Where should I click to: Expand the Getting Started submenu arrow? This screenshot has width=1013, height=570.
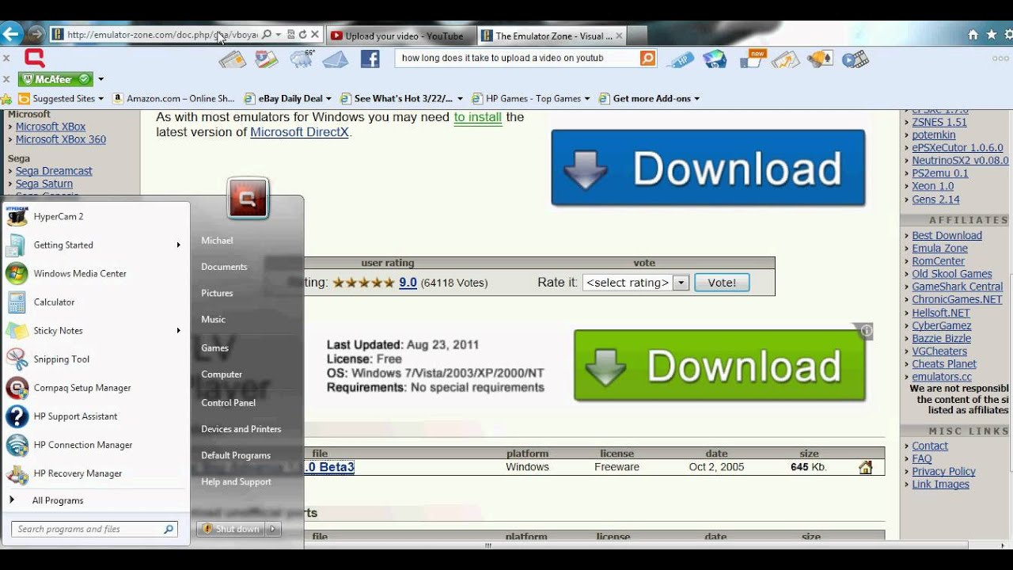tap(179, 245)
